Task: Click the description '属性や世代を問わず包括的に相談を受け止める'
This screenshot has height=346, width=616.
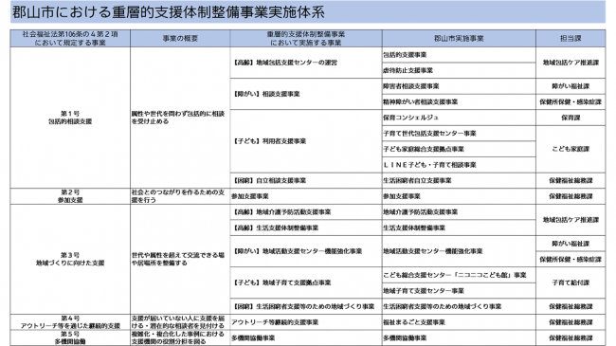Action: (178, 118)
